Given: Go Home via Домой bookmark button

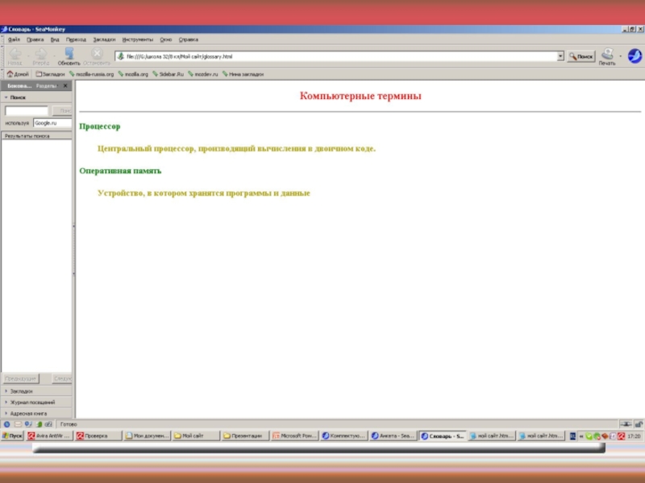Looking at the screenshot, I should [x=18, y=74].
